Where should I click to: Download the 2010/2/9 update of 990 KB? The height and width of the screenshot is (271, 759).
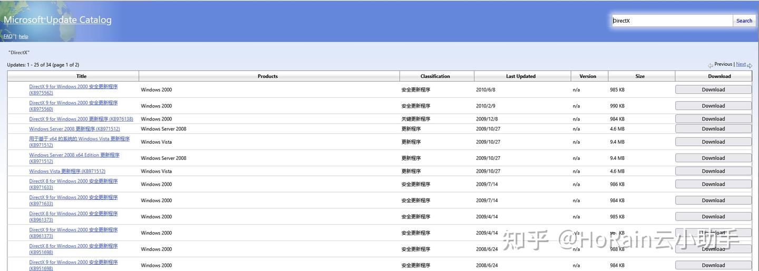713,106
